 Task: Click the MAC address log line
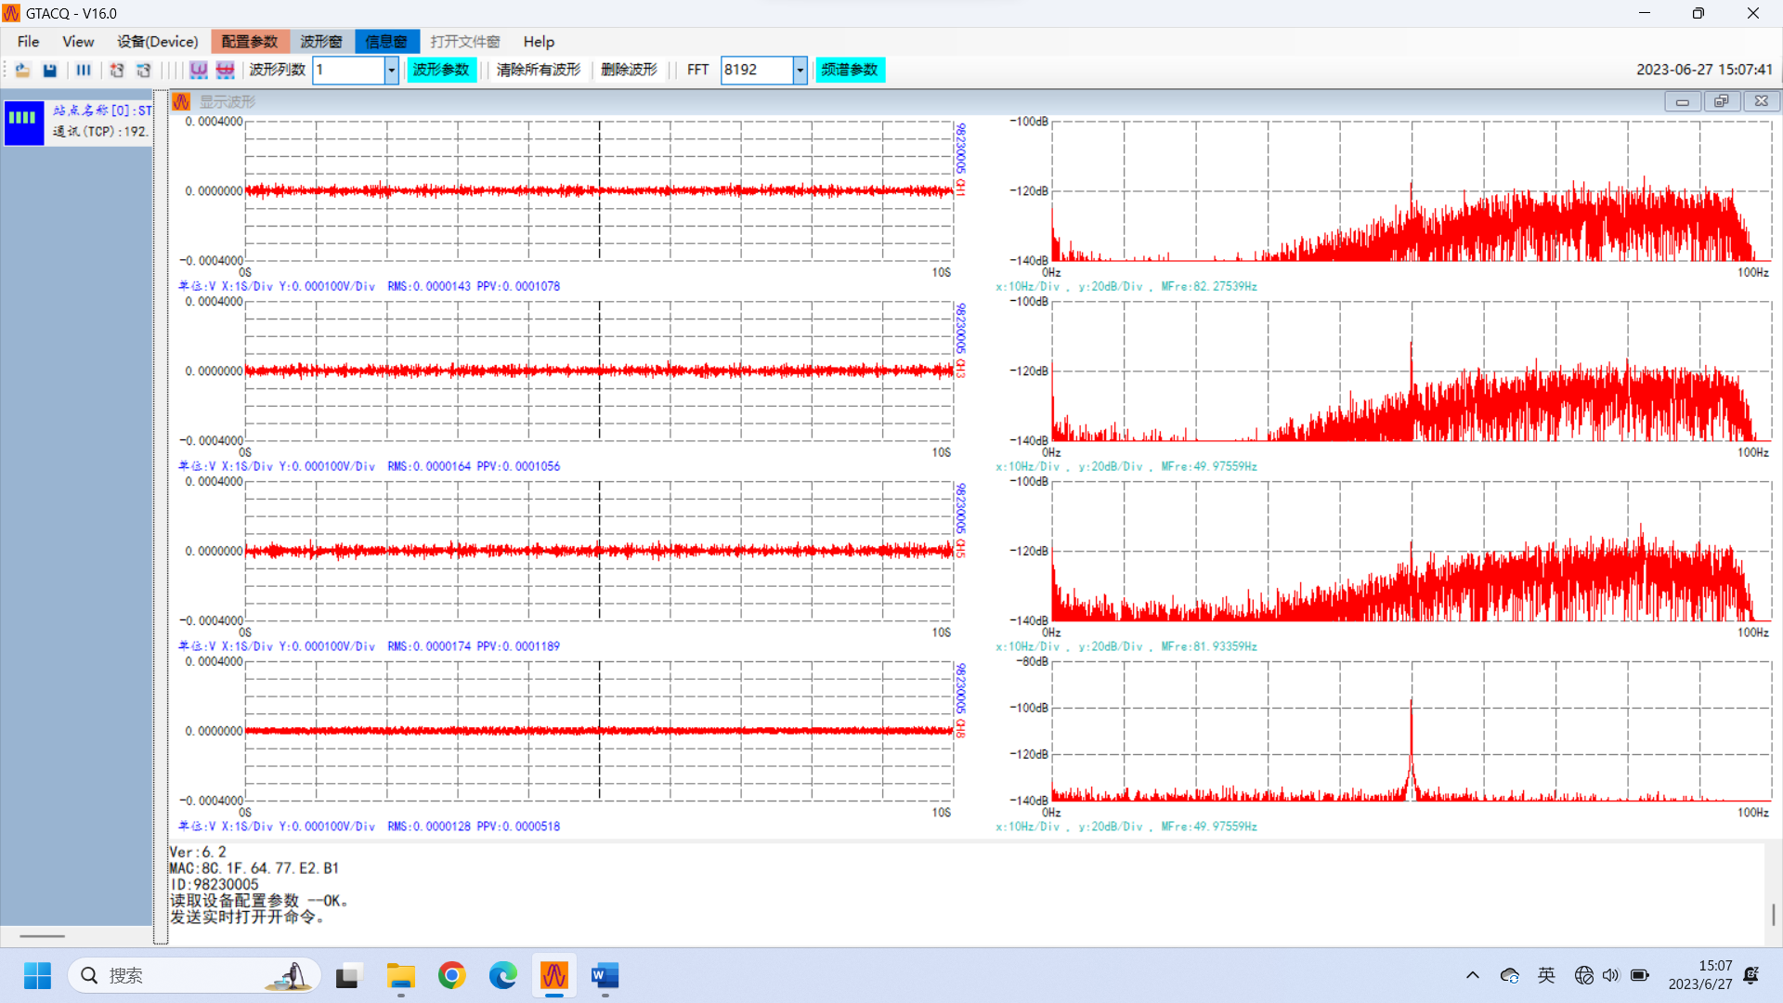(254, 868)
